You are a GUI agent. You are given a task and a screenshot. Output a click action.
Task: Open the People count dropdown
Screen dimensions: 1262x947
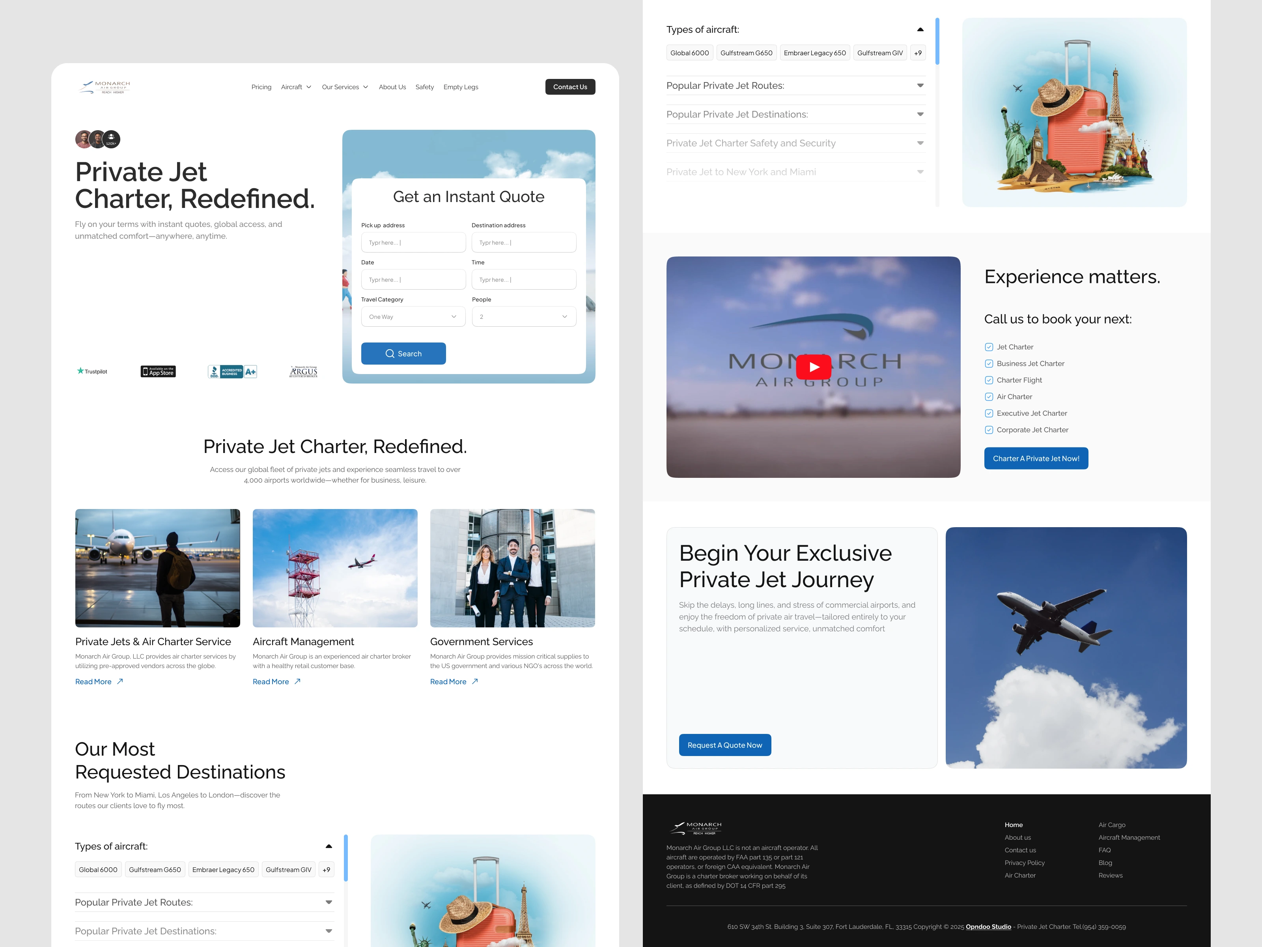coord(523,317)
